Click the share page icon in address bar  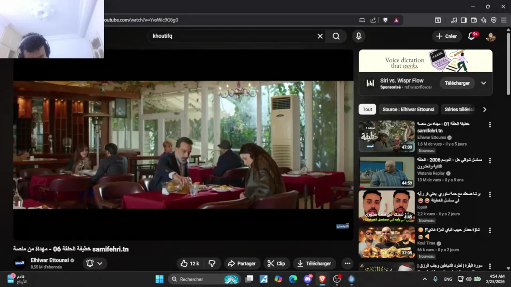[373, 20]
